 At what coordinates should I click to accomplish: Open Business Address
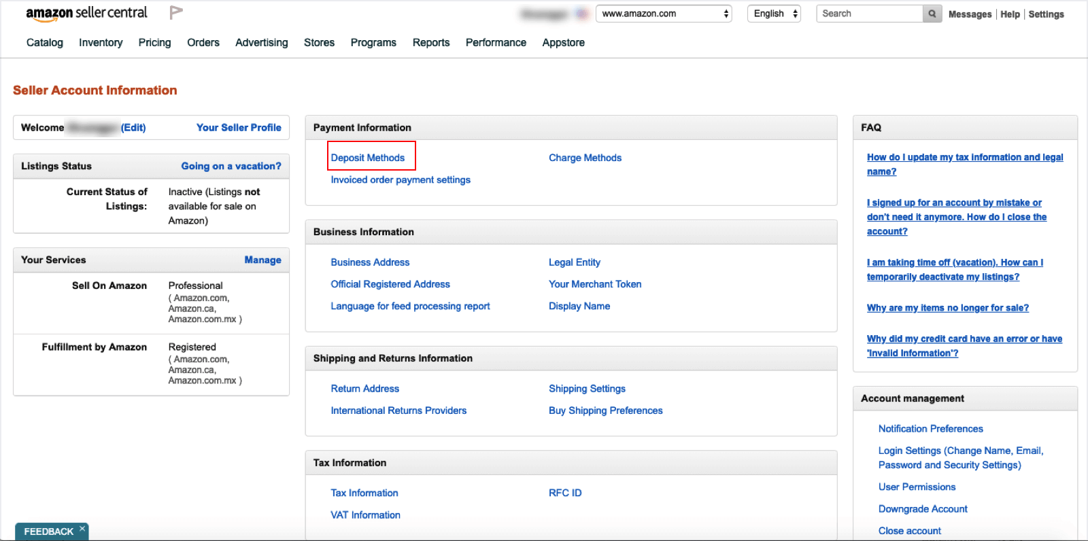click(370, 262)
